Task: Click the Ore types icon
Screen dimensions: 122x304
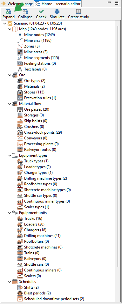Action: tap(20, 81)
